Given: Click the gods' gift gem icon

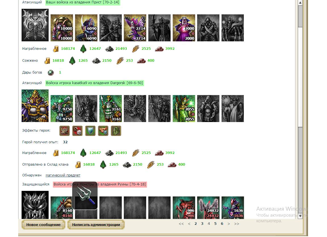Looking at the screenshot, I should click(x=51, y=72).
